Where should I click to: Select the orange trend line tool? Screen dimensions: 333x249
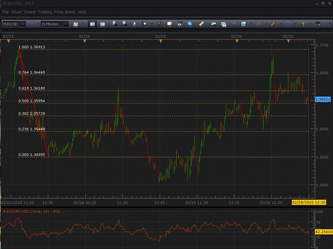click(273, 23)
